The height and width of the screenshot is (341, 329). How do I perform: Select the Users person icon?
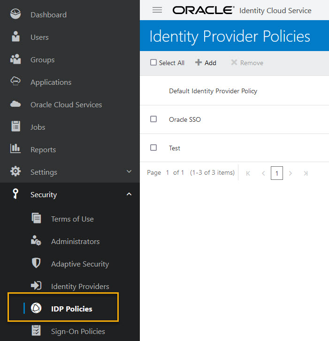click(15, 37)
